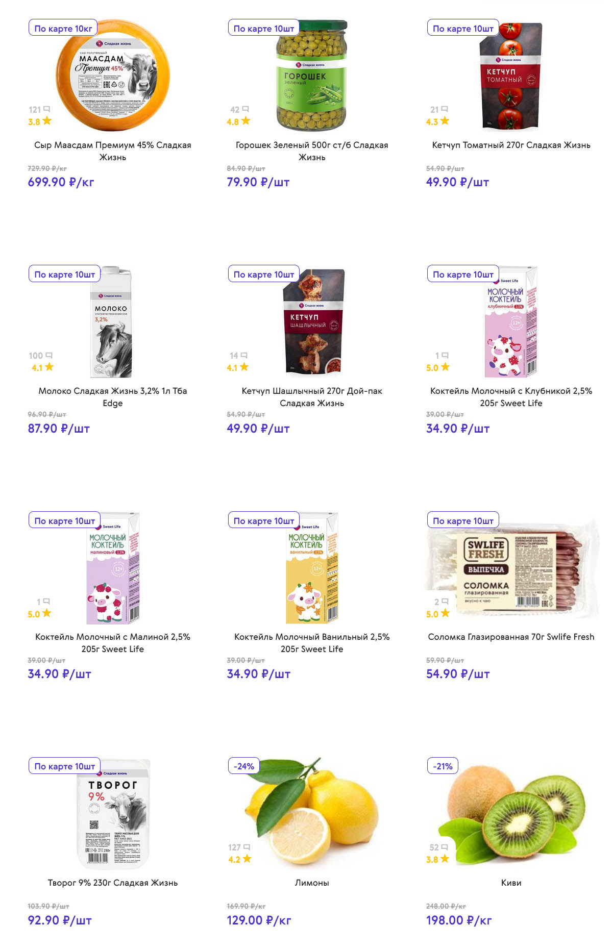Viewport: 613px width, 951px height.
Task: Click "По карте 10кг" badge on cheese
Action: click(63, 29)
